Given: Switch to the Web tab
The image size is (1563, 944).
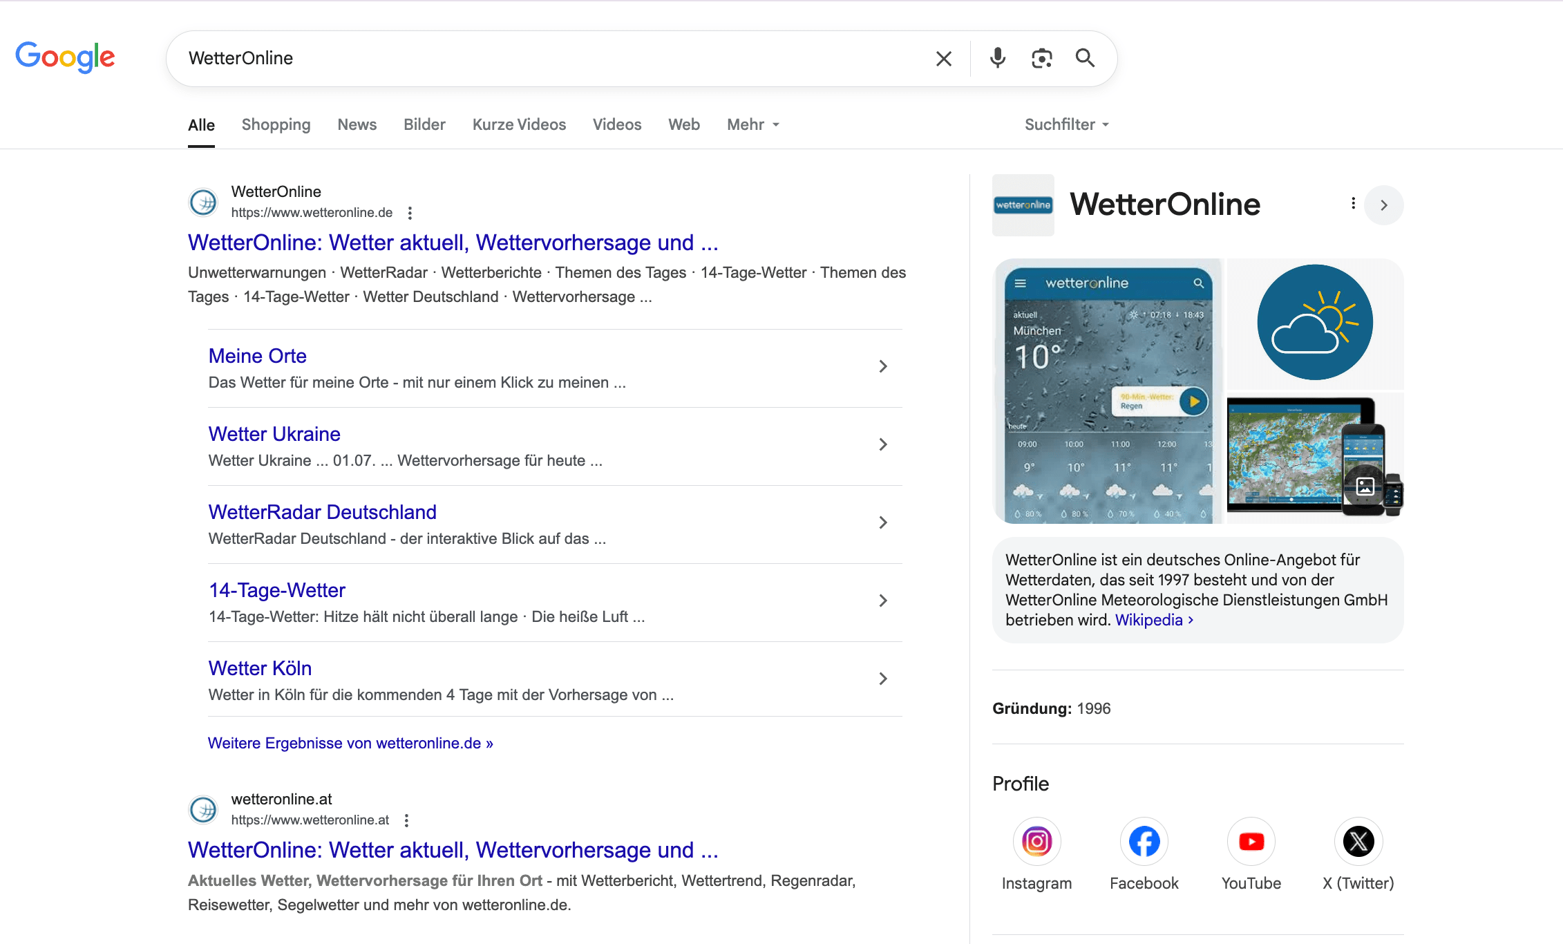Looking at the screenshot, I should click(x=684, y=124).
